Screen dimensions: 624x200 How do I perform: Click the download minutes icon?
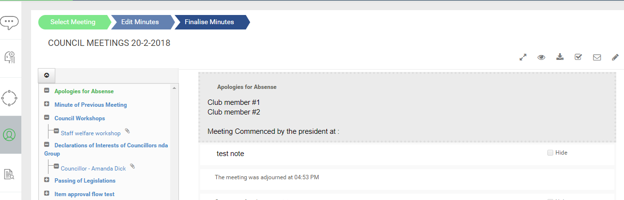point(560,57)
